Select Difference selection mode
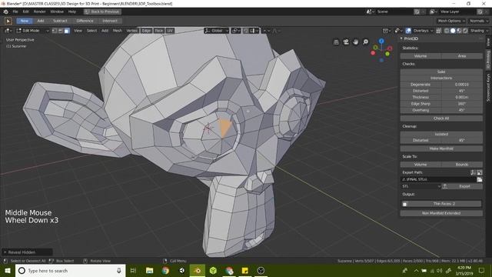Viewport: 492px width, 277px height. pyautogui.click(x=85, y=21)
